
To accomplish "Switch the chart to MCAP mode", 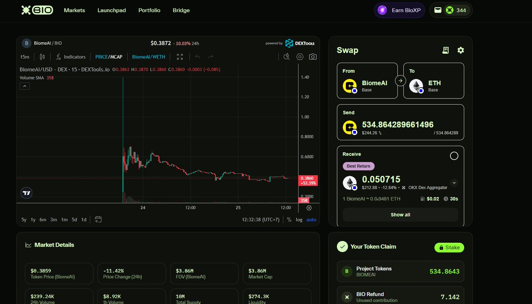I will (x=116, y=57).
